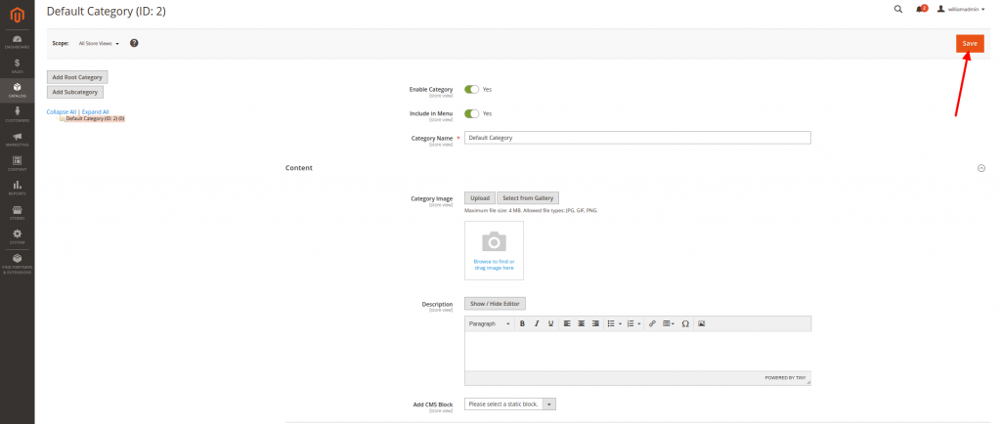This screenshot has width=1001, height=424.
Task: Toggle the Enable Category switch
Action: coord(471,89)
